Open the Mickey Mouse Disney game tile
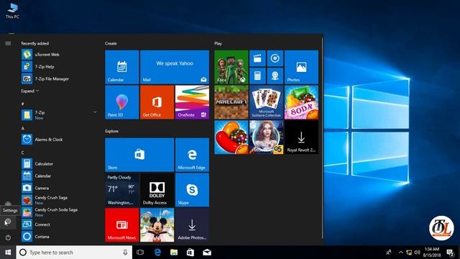The image size is (460, 259). pos(157,225)
